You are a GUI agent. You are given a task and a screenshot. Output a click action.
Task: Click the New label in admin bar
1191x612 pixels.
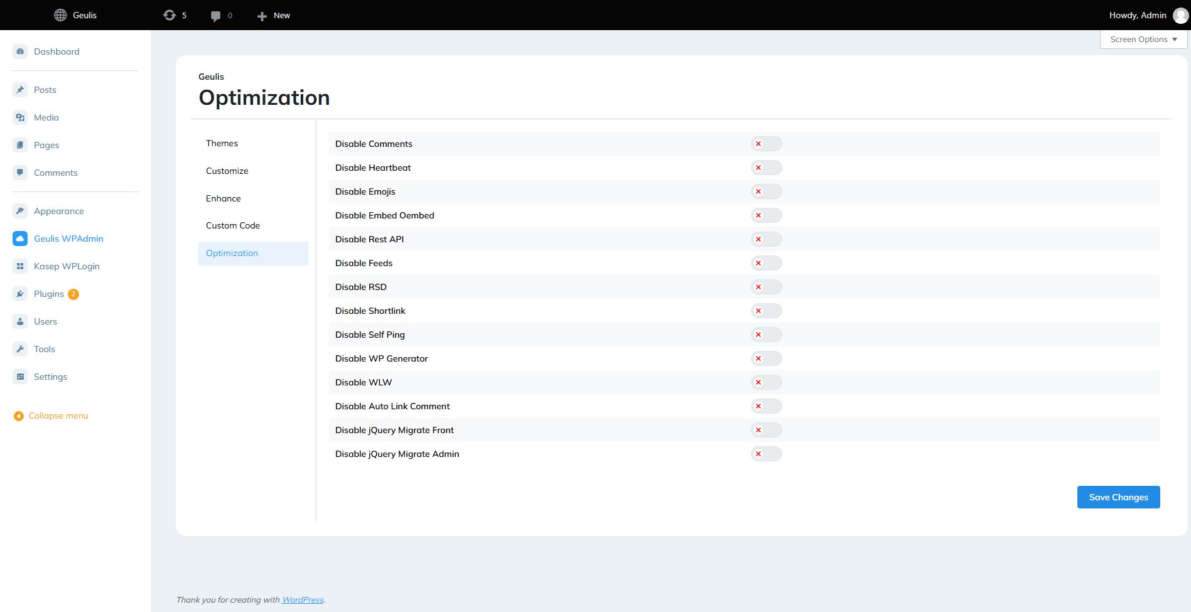[282, 15]
